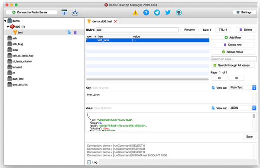Open Plain Text view-as dropdown for key
The width and height of the screenshot is (260, 168).
tap(242, 87)
